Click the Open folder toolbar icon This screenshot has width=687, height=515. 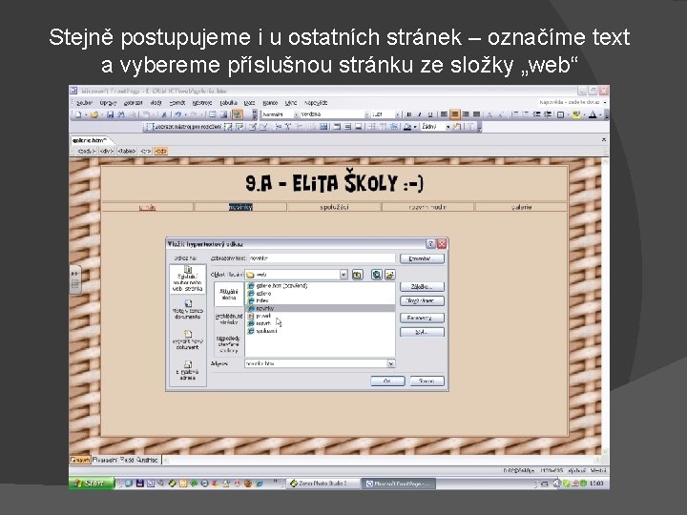point(94,114)
